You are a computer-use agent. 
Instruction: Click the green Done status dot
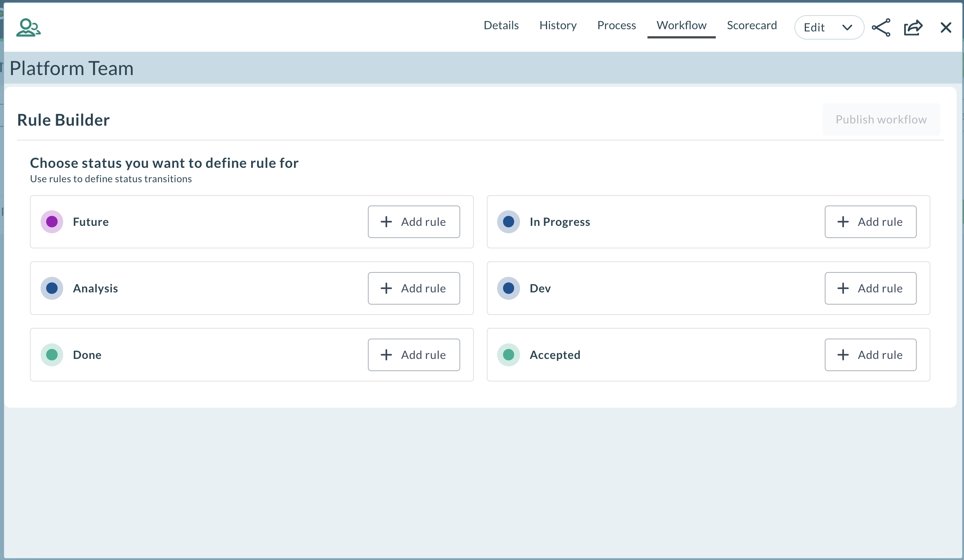tap(52, 355)
